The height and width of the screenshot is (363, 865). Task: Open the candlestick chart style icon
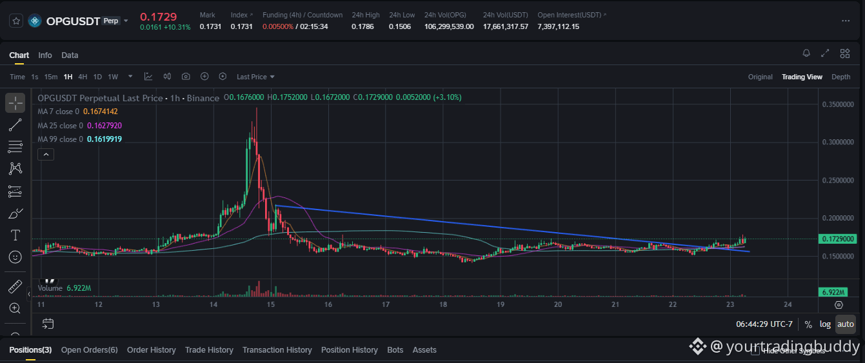[167, 76]
